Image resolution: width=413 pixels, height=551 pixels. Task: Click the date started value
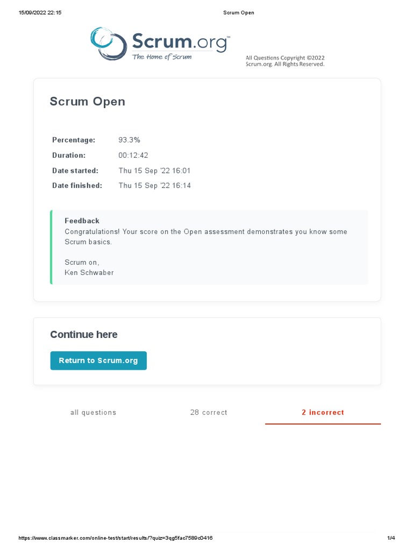154,171
